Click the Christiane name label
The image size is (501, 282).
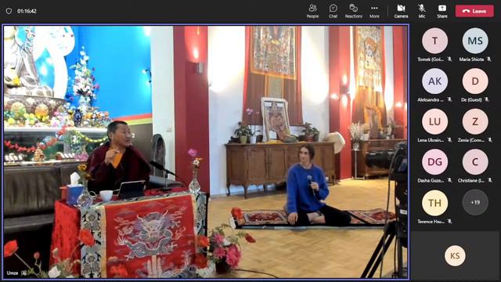(471, 181)
